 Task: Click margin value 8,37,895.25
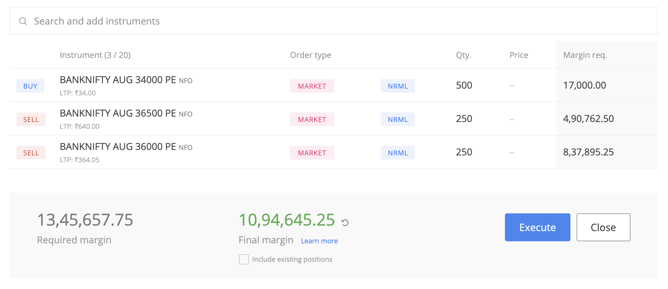coord(588,152)
